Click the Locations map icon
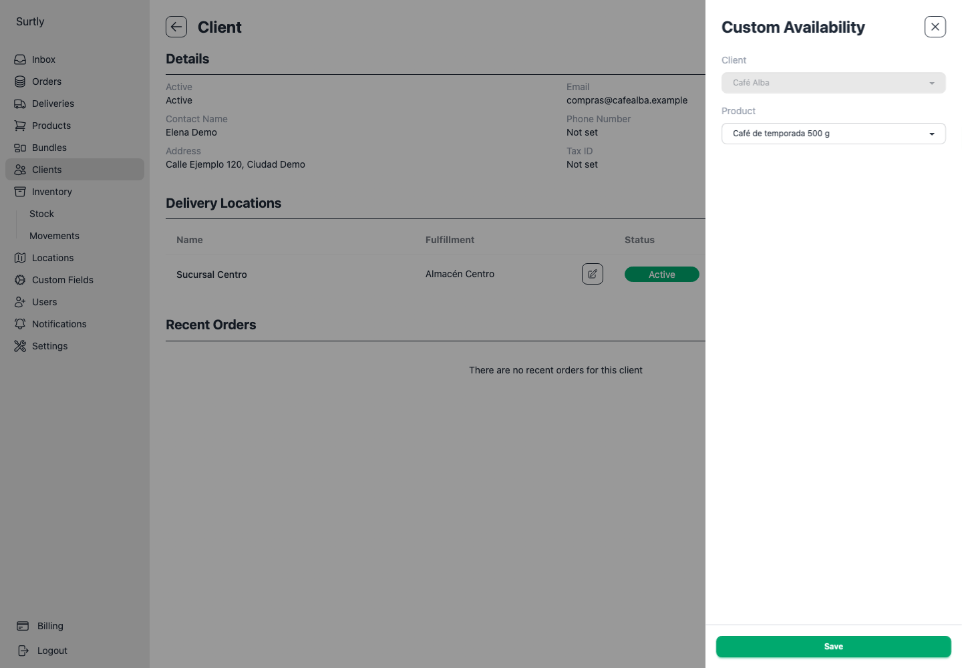Viewport: 962px width, 668px height. pyautogui.click(x=20, y=258)
